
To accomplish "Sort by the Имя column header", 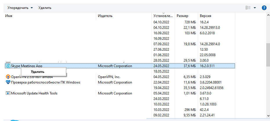I will tap(9, 16).
